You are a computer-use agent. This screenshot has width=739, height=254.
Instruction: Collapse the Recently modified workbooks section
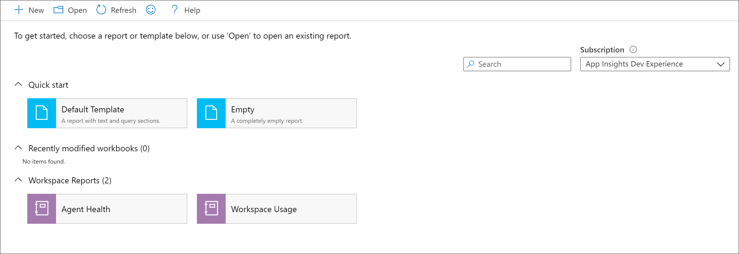point(18,148)
